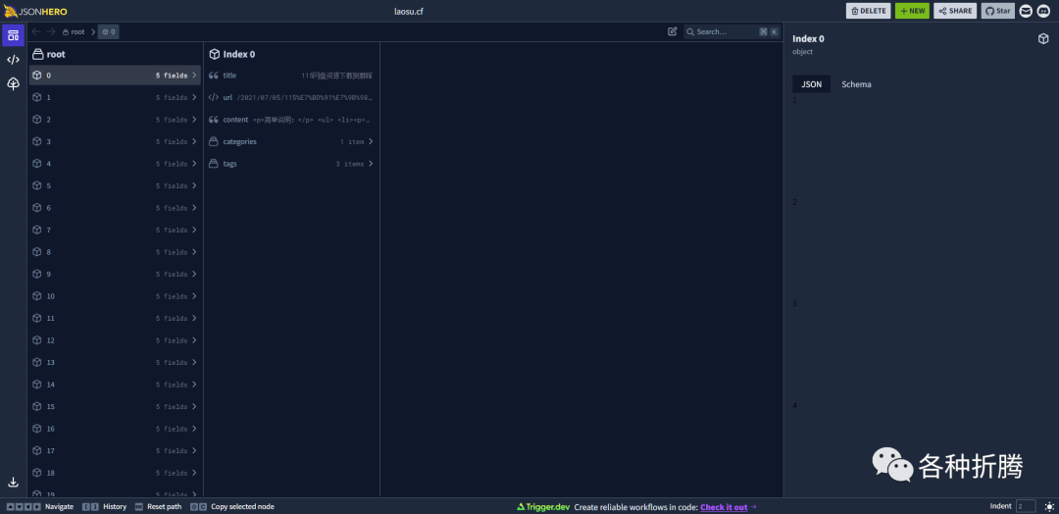
Task: Click the root column header
Action: pos(49,54)
